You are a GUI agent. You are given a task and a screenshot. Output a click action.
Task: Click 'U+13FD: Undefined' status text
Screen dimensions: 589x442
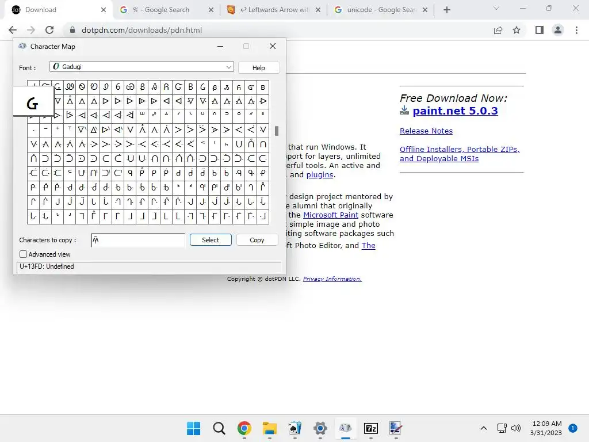tap(47, 266)
